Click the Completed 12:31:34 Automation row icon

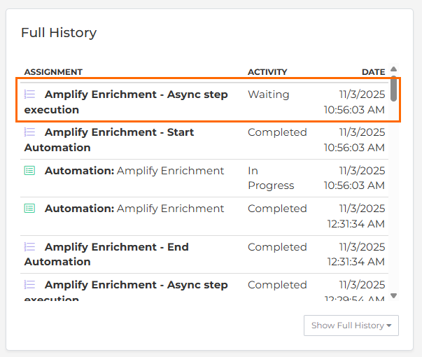tap(29, 209)
